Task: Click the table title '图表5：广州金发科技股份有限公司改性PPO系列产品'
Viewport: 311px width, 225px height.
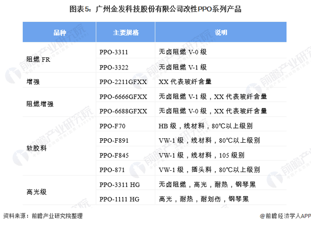Action: (155, 9)
